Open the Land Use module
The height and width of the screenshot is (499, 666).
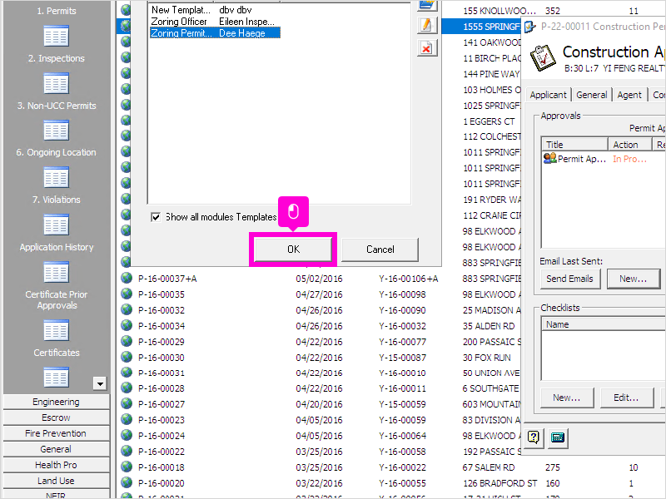coord(56,481)
